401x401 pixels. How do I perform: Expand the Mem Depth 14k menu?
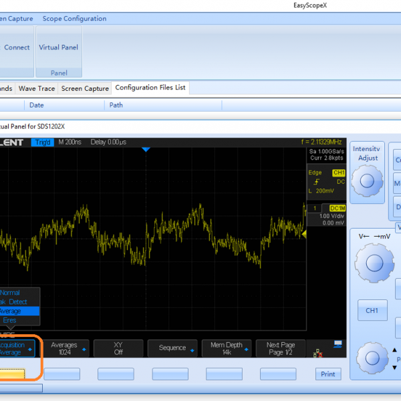227,348
